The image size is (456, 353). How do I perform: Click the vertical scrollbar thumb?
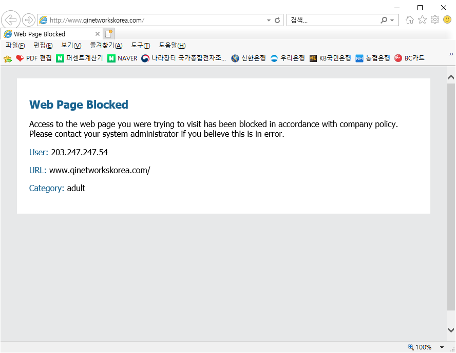pos(451,197)
